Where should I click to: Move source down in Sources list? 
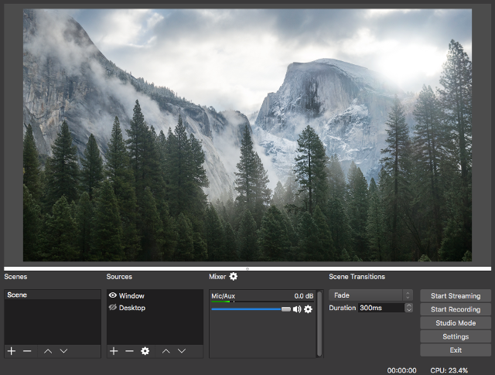(x=182, y=351)
